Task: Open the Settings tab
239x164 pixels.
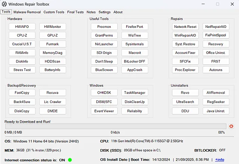Action: point(105,12)
